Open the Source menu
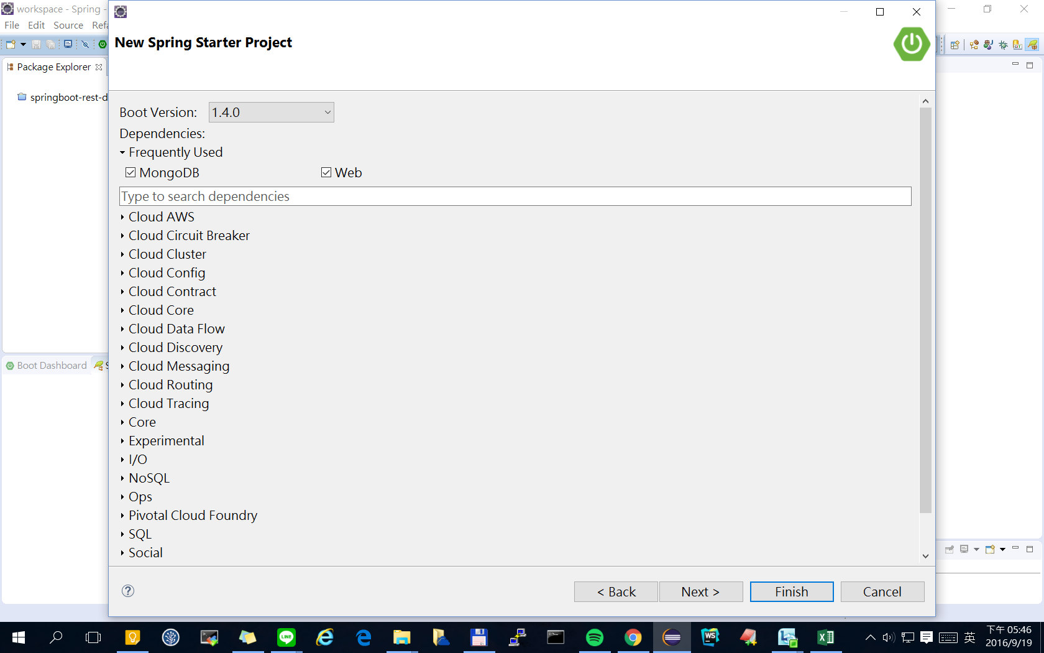The width and height of the screenshot is (1044, 653). (68, 25)
